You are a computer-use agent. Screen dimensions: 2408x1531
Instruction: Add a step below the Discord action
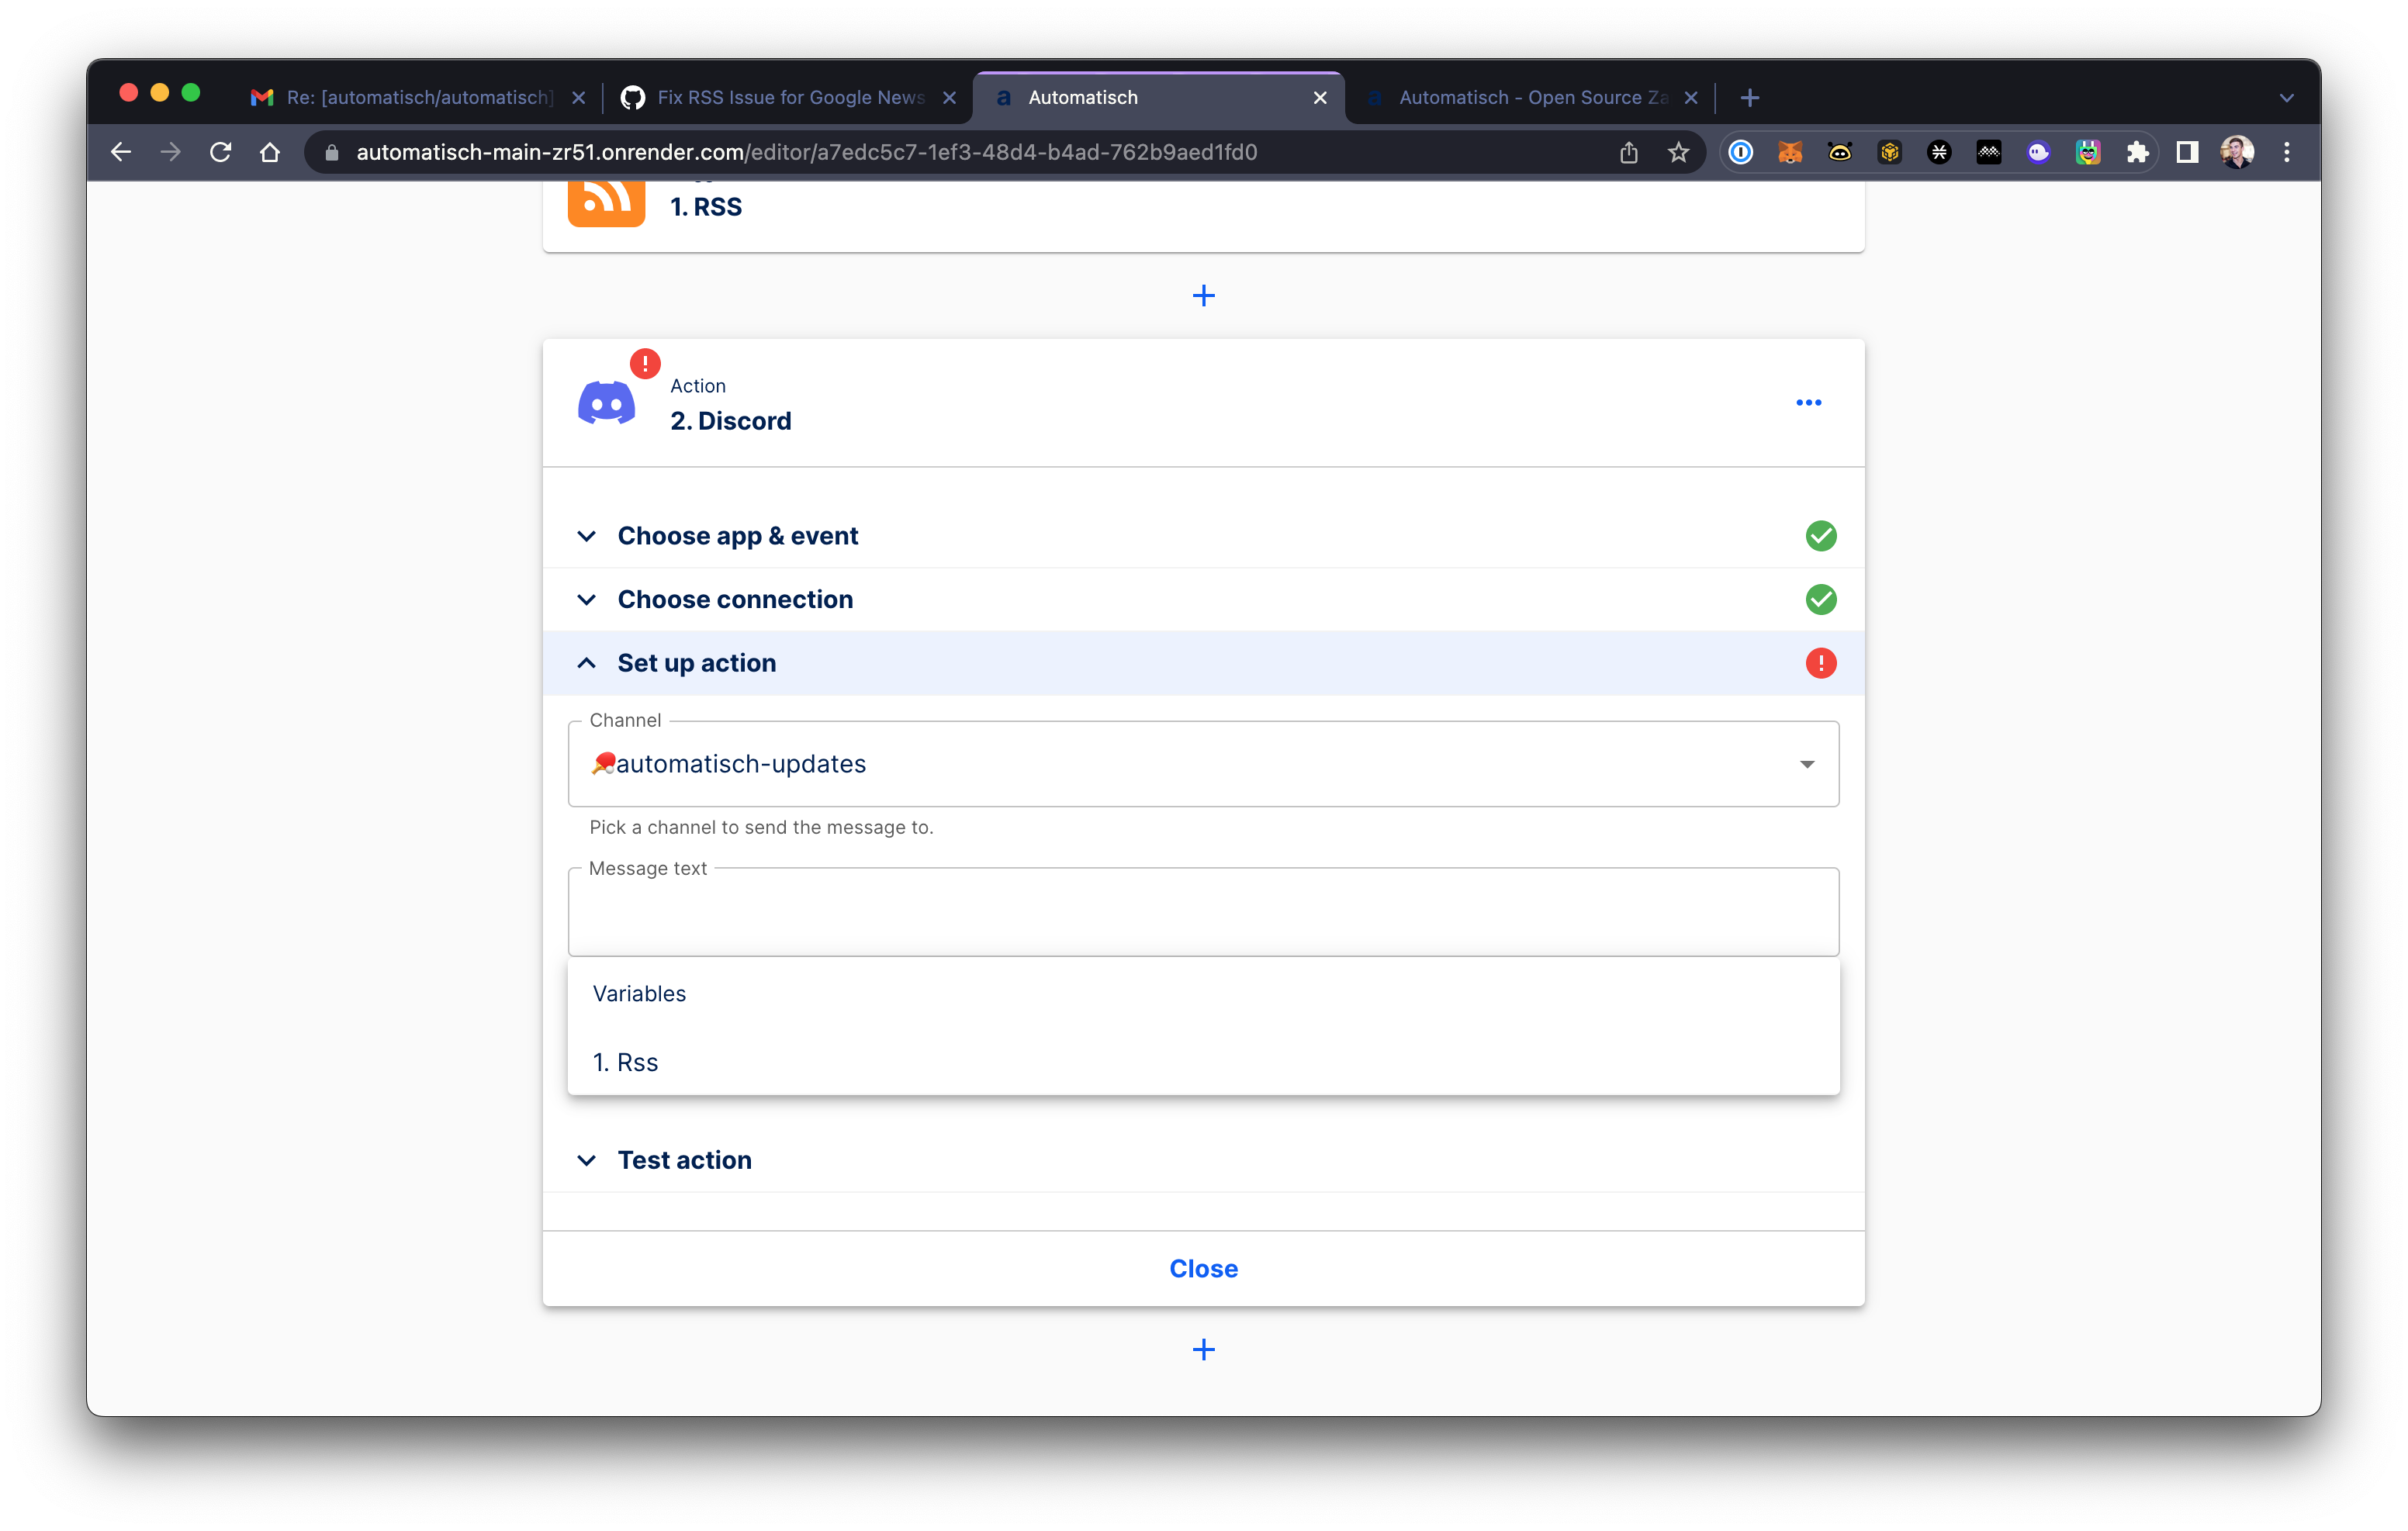pyautogui.click(x=1203, y=1350)
